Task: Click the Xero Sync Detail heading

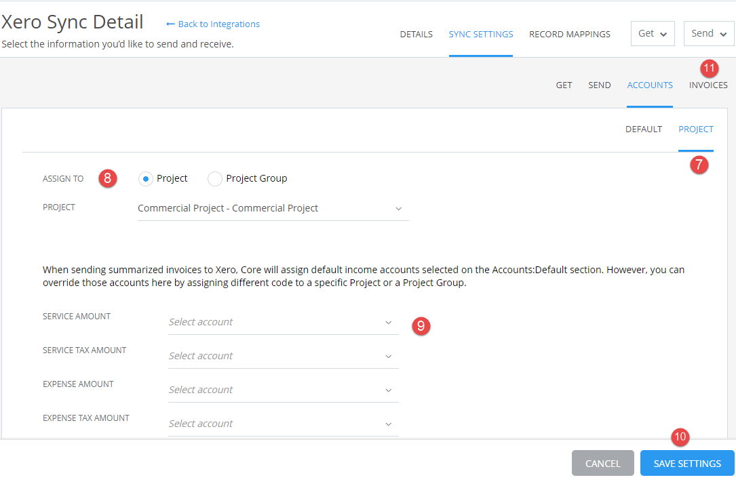Action: click(x=73, y=22)
